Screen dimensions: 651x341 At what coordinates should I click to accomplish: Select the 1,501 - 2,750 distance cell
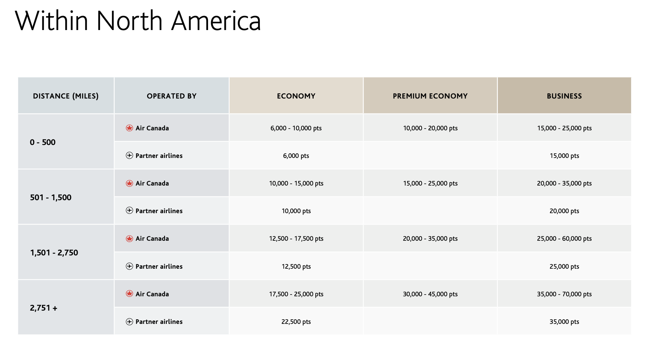click(x=66, y=252)
